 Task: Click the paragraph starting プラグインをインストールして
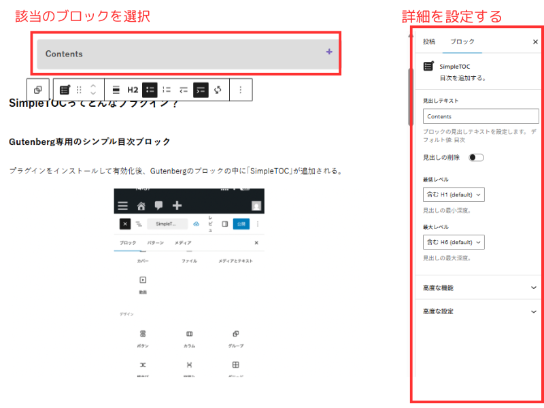point(176,171)
